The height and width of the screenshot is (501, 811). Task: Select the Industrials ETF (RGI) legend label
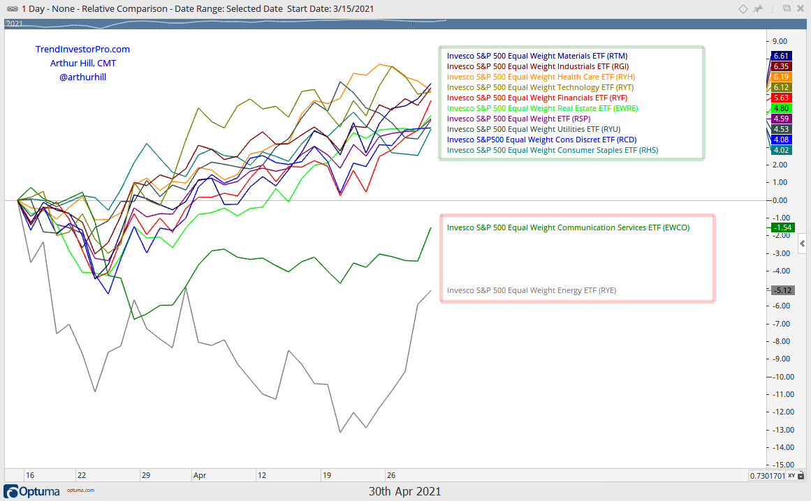[x=538, y=66]
